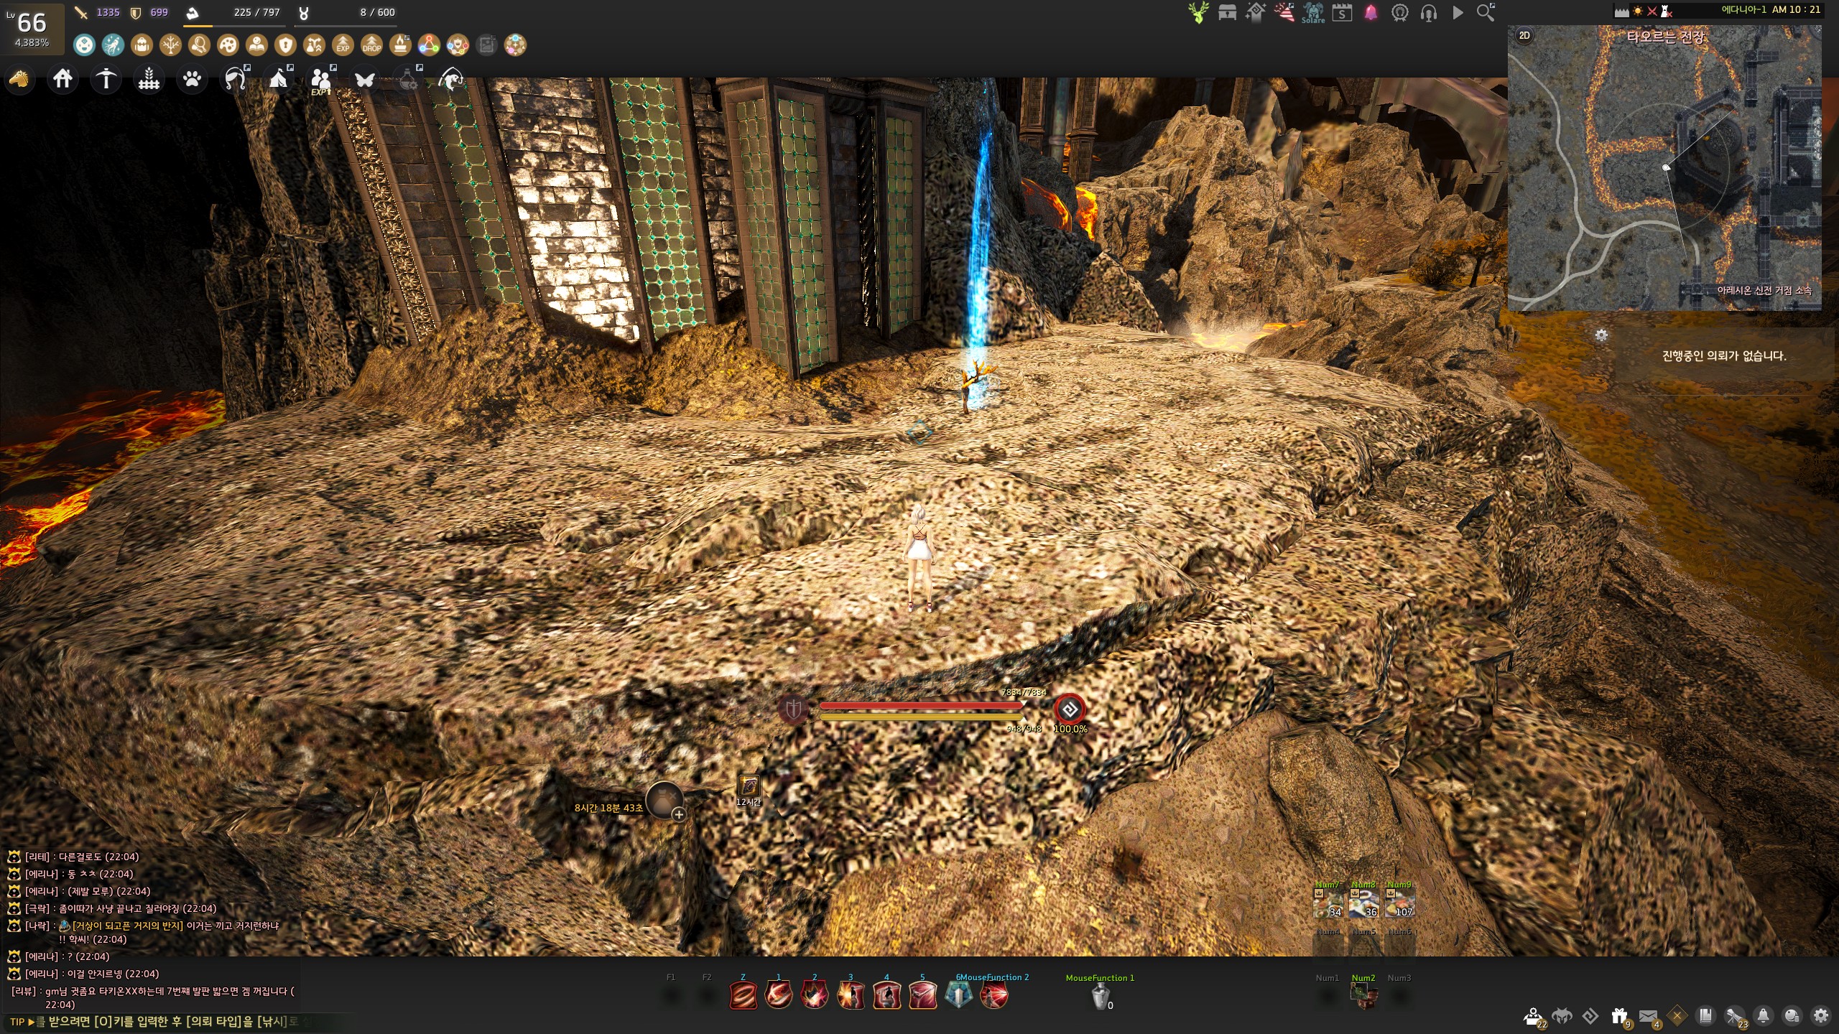
Task: Open the party popper event icon
Action: click(1284, 13)
